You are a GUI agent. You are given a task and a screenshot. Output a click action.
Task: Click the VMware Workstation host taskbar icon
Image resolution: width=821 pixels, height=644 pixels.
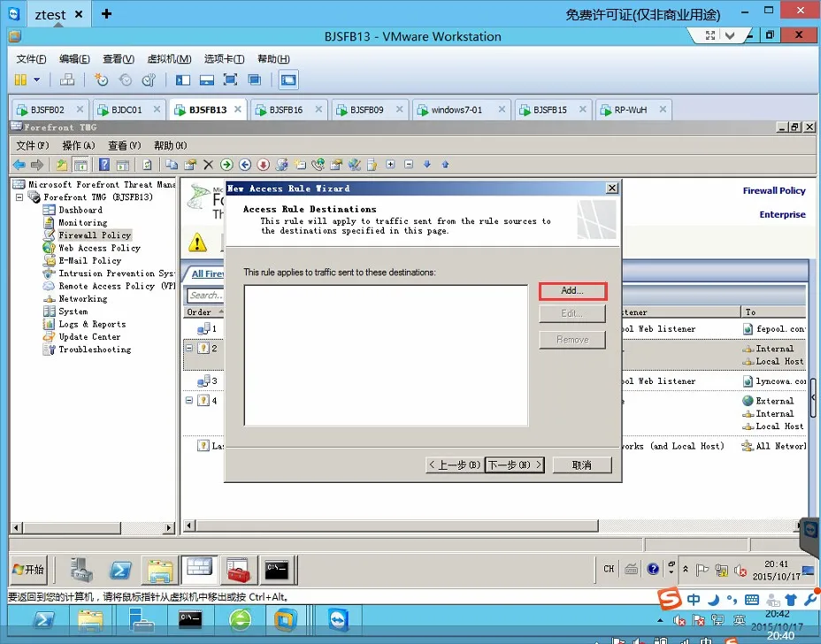[286, 621]
